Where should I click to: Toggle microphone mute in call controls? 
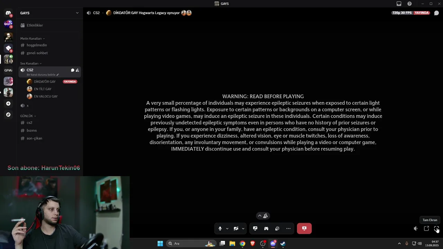click(x=220, y=228)
